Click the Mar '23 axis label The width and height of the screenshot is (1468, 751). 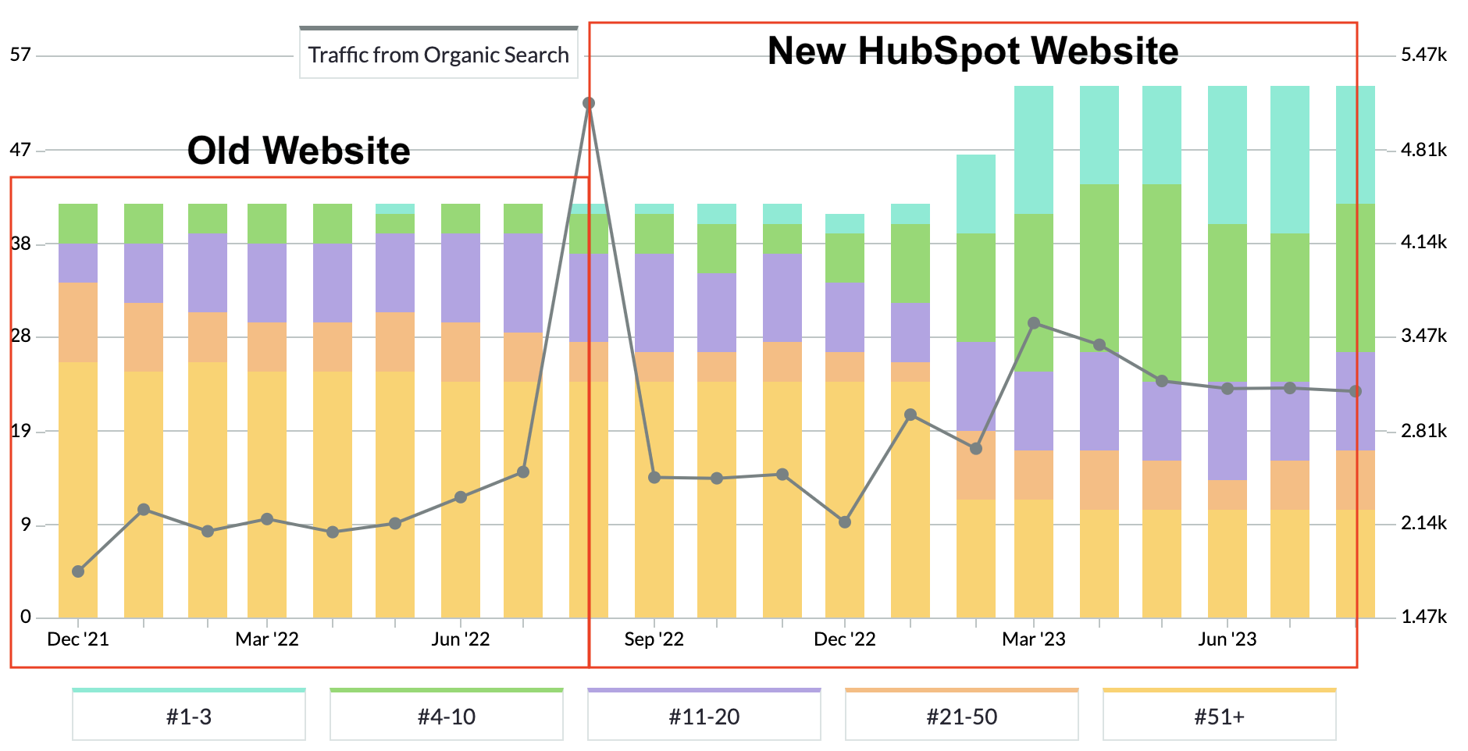pyautogui.click(x=1035, y=639)
